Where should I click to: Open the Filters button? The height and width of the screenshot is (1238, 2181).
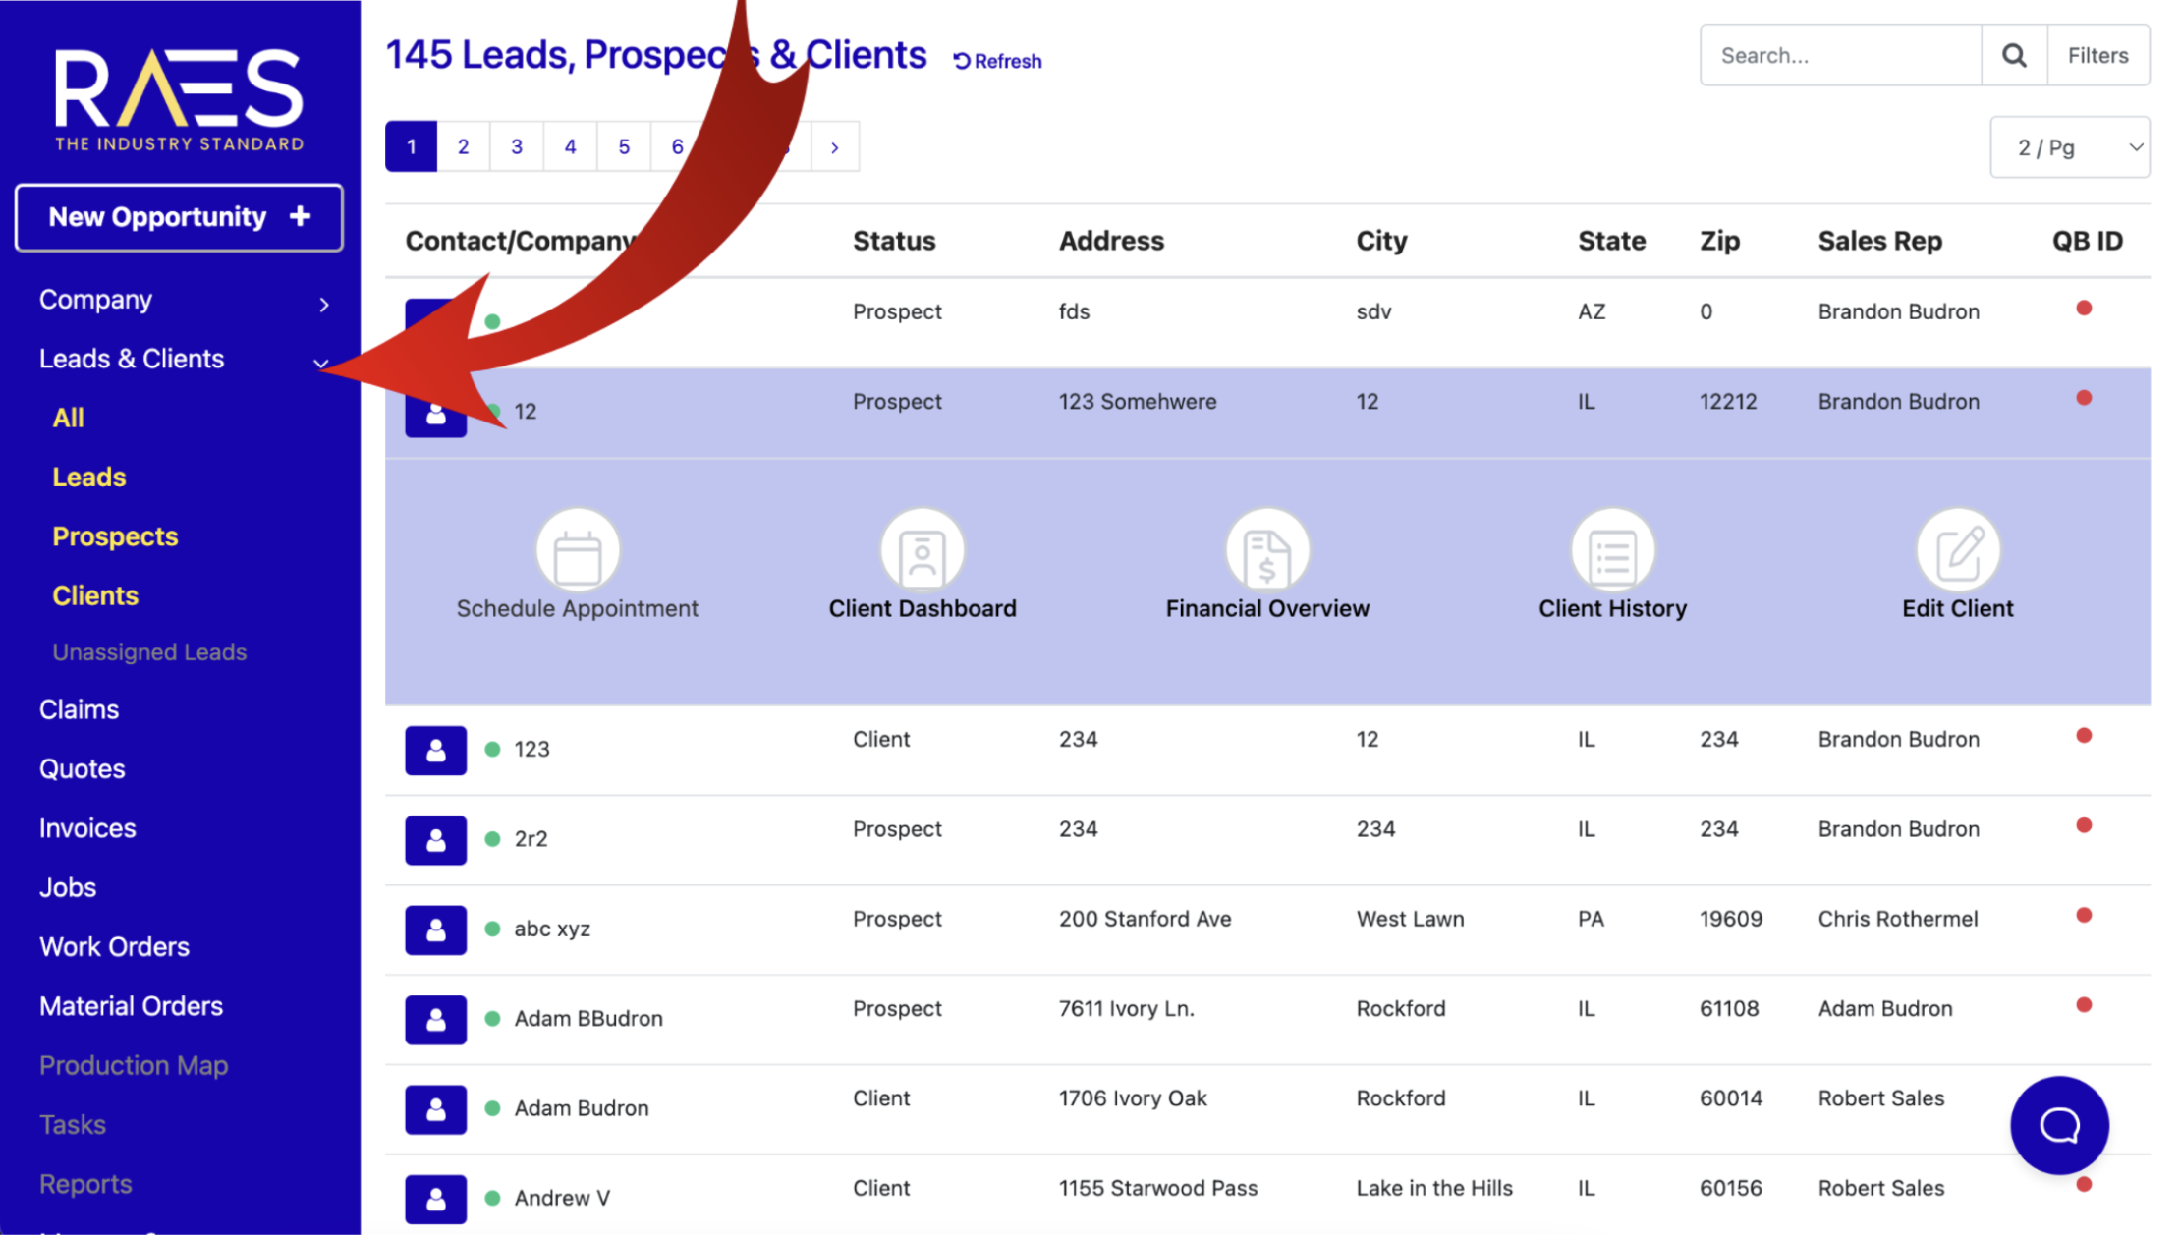(2097, 56)
